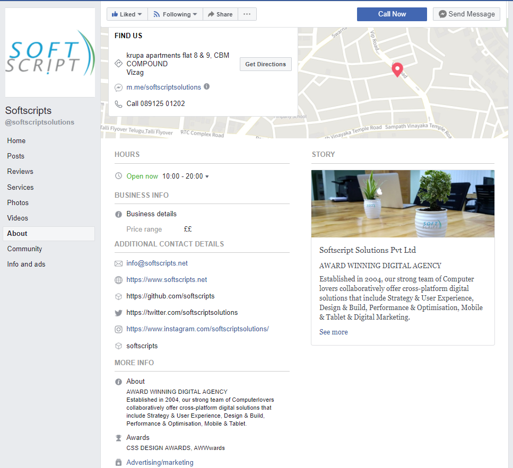513x468 pixels.
Task: Click CSS DESIGN AWARDS, AWWwards text
Action: (x=176, y=448)
